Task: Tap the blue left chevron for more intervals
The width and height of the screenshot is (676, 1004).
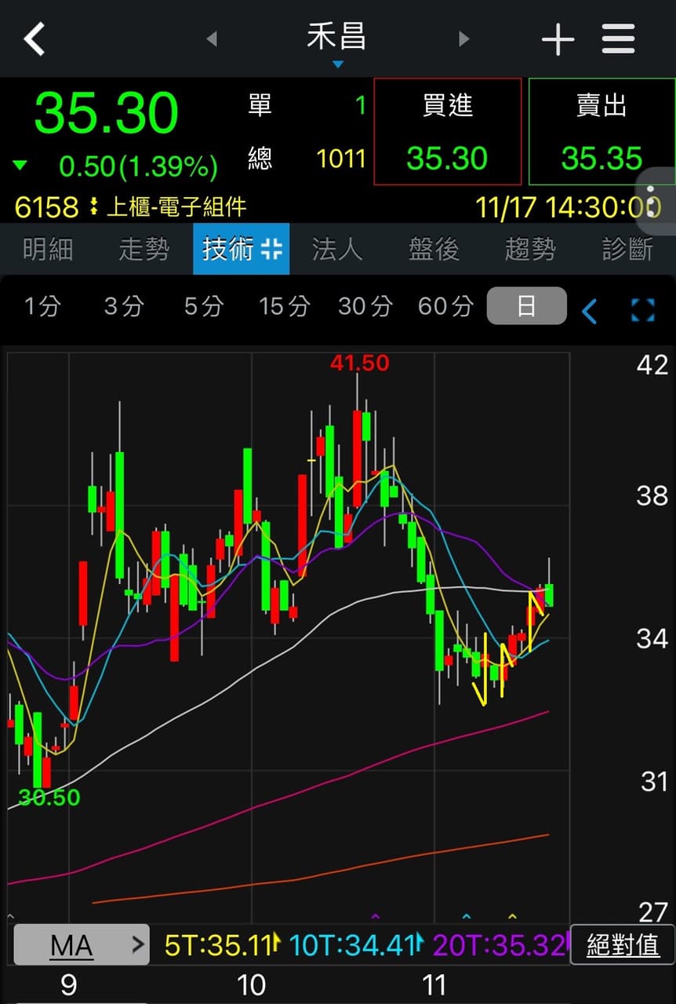Action: tap(589, 312)
